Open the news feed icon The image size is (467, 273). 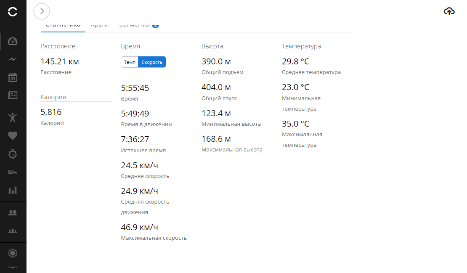13,95
